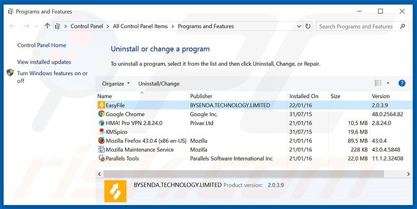Expand chevron after All Control Panel Items
Screen dimensions: 417x209
pos(173,26)
